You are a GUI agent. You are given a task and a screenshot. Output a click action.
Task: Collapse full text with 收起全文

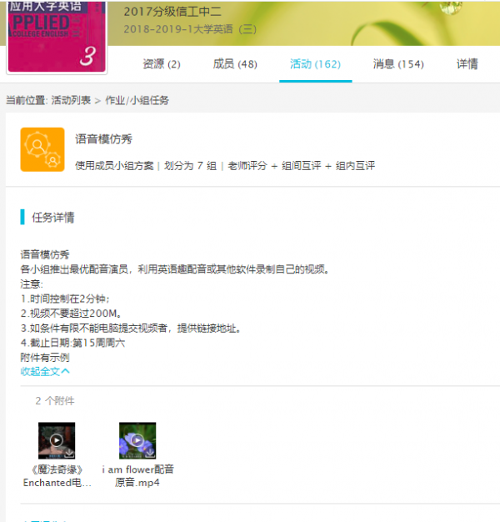pyautogui.click(x=45, y=371)
